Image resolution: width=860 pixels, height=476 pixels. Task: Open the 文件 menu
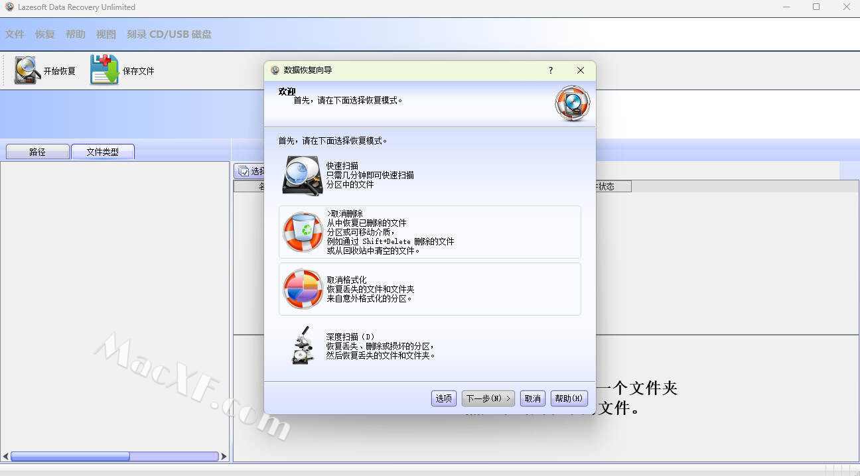15,34
